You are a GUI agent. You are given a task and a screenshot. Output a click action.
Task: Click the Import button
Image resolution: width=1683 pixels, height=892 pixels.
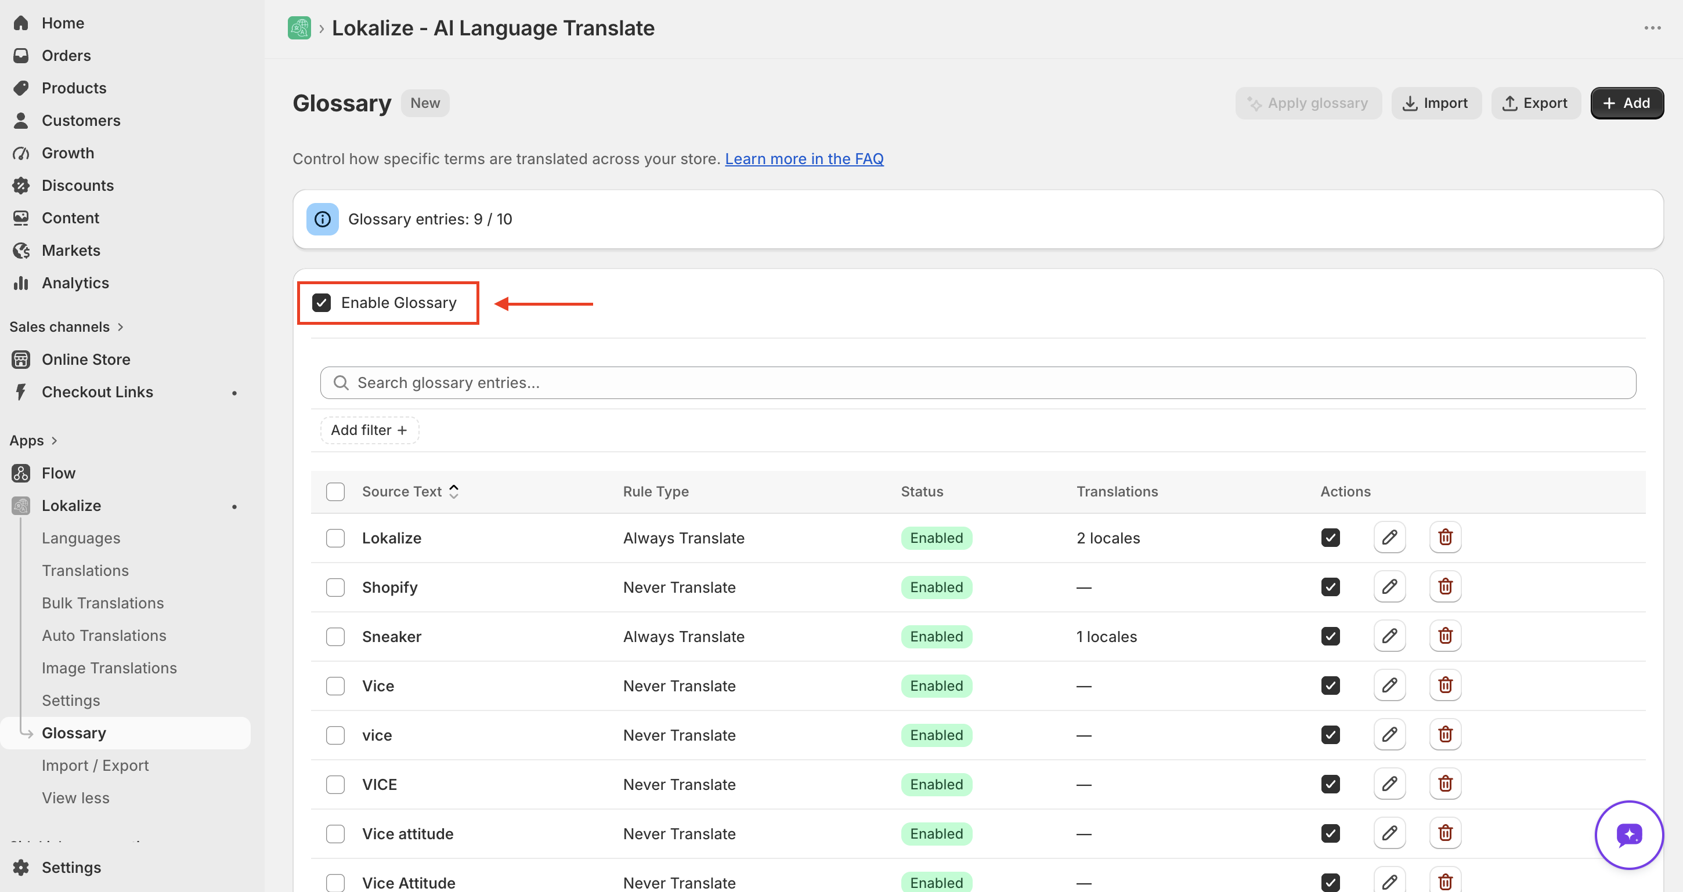point(1436,103)
